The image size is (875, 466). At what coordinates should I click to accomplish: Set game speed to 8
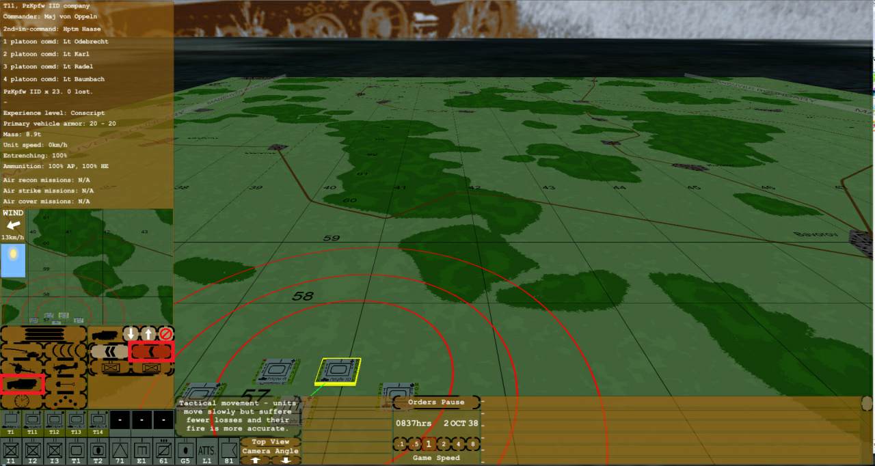pyautogui.click(x=473, y=445)
